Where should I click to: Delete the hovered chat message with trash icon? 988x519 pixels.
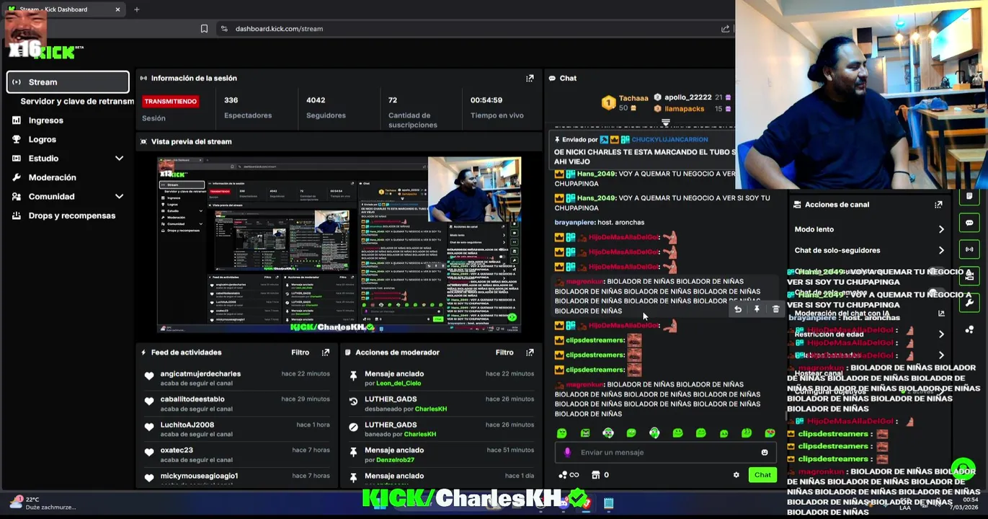tap(775, 309)
